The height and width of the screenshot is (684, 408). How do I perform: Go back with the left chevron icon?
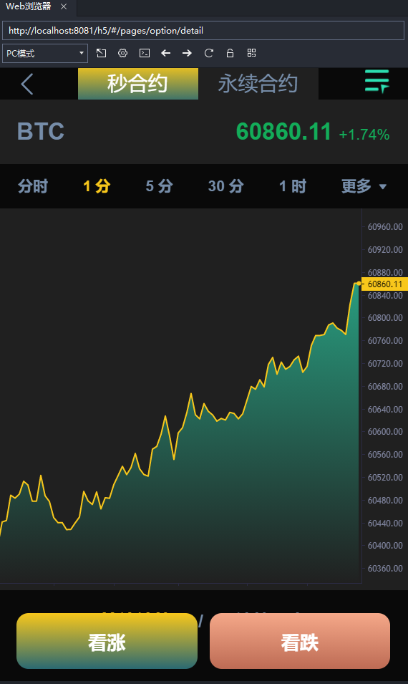(x=27, y=84)
